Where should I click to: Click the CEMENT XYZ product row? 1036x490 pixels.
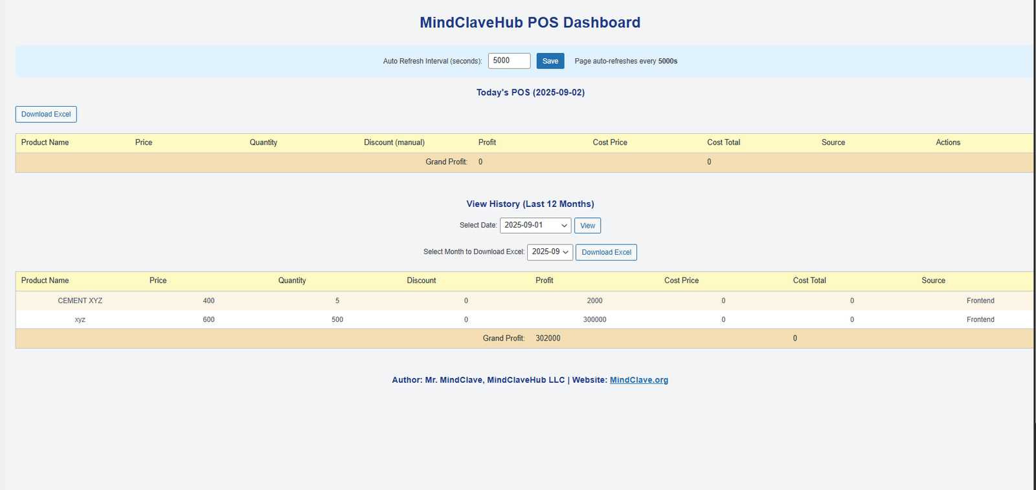(80, 301)
